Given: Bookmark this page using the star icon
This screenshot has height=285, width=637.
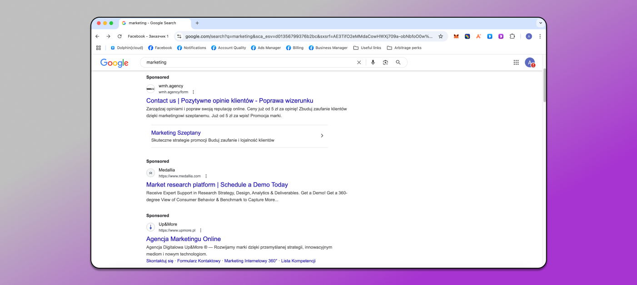Looking at the screenshot, I should (441, 36).
